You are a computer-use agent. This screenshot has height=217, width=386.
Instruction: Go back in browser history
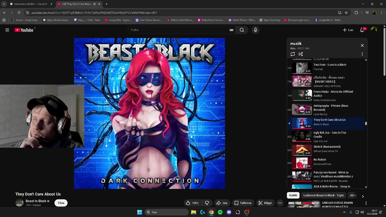click(4, 13)
